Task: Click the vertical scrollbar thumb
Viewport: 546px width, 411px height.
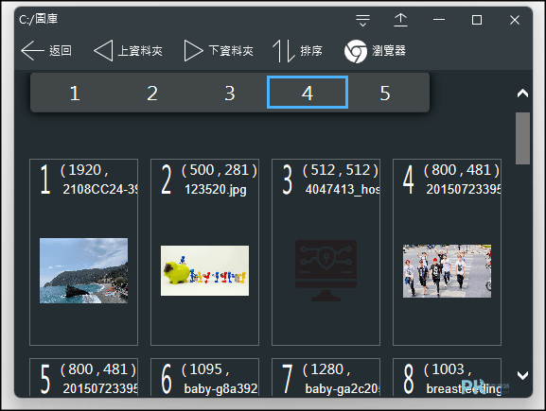Action: (522, 138)
